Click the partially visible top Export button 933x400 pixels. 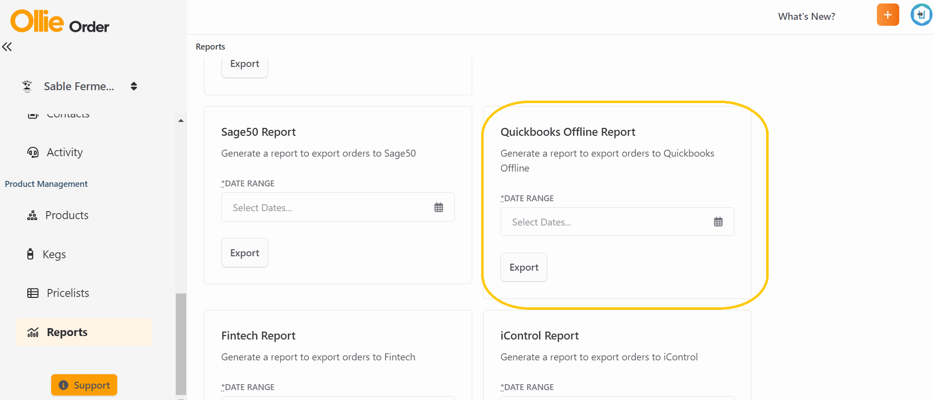[245, 66]
